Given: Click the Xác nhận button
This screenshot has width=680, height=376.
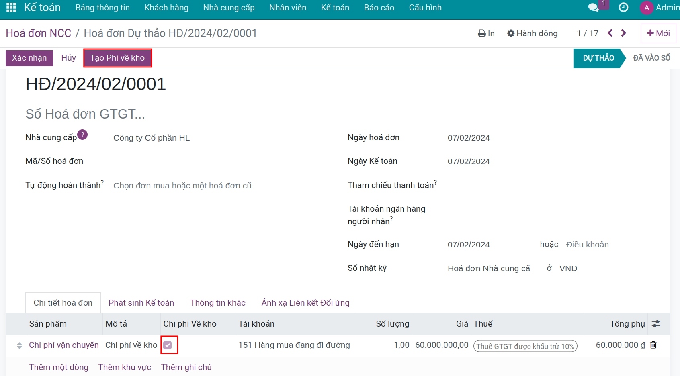Looking at the screenshot, I should point(29,58).
